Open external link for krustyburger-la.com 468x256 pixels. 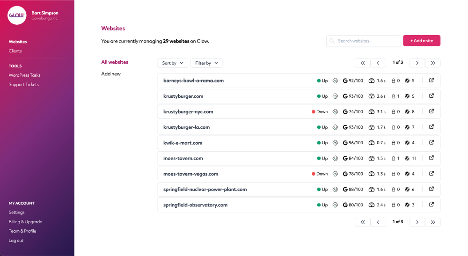(431, 127)
